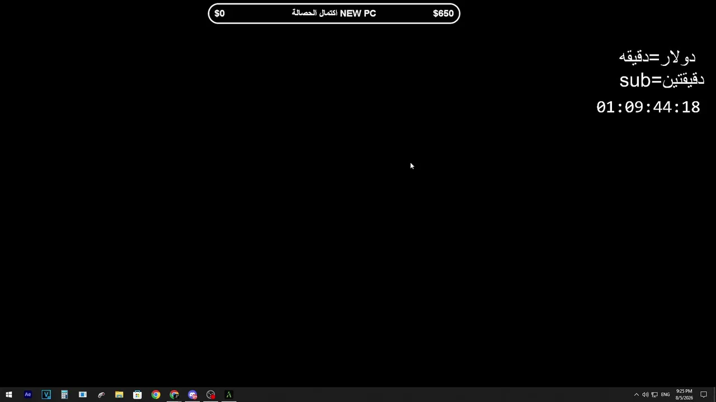716x402 pixels.
Task: Open File Explorer folder icon
Action: 119,395
